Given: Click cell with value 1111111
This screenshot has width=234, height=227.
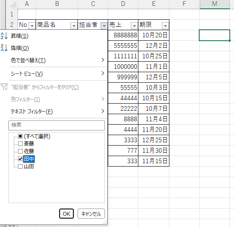Looking at the screenshot, I should point(123,56).
